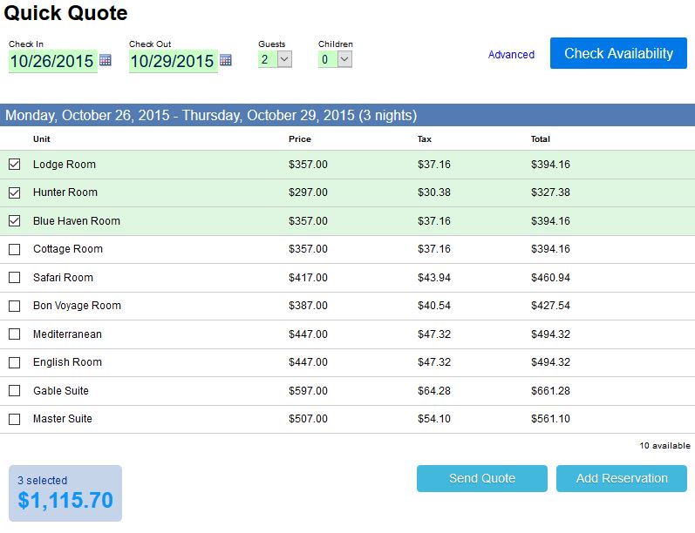Click the $597.00 Gable Suite price
This screenshot has width=695, height=533.
[x=308, y=391]
